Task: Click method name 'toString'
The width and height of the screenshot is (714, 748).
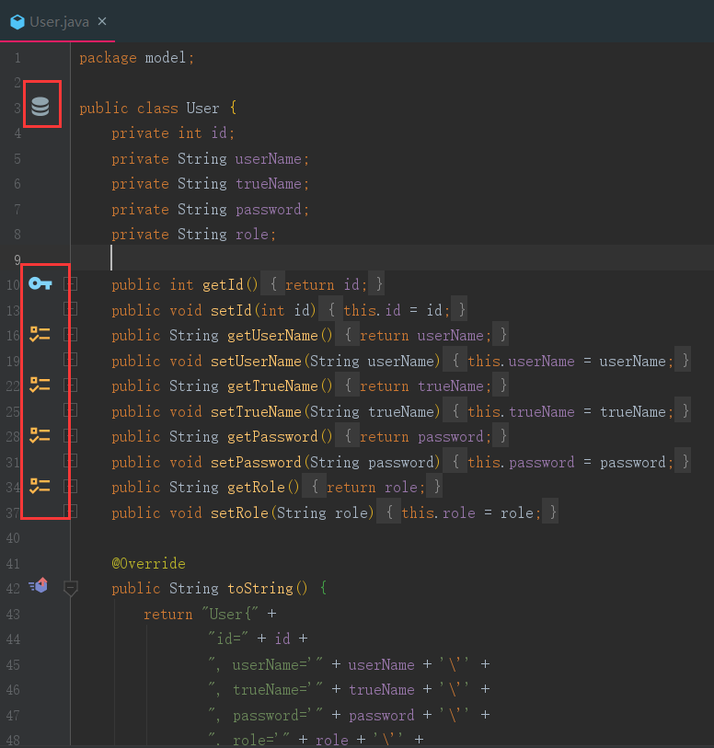Action: (260, 588)
